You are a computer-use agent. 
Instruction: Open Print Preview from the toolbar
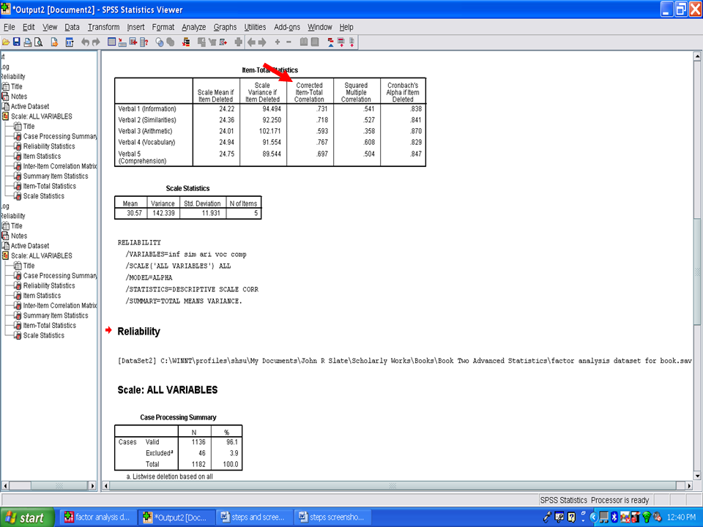click(38, 42)
